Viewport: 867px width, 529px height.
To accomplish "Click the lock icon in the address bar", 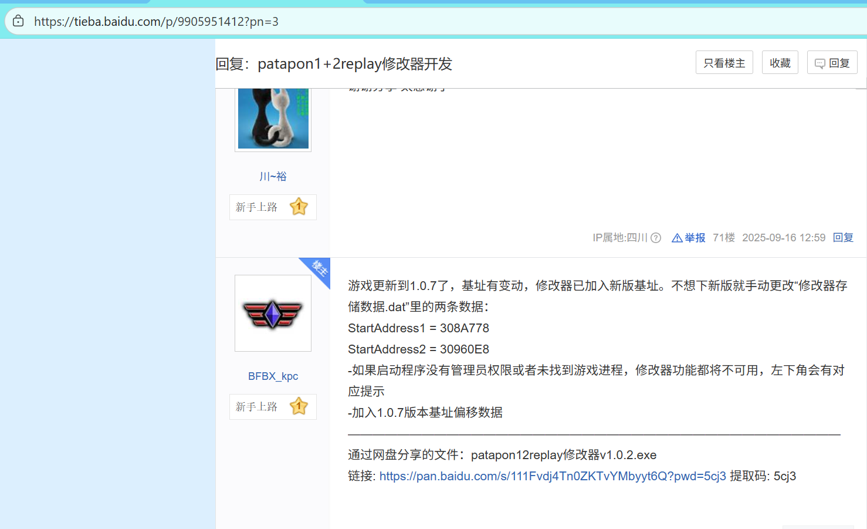I will click(x=18, y=21).
